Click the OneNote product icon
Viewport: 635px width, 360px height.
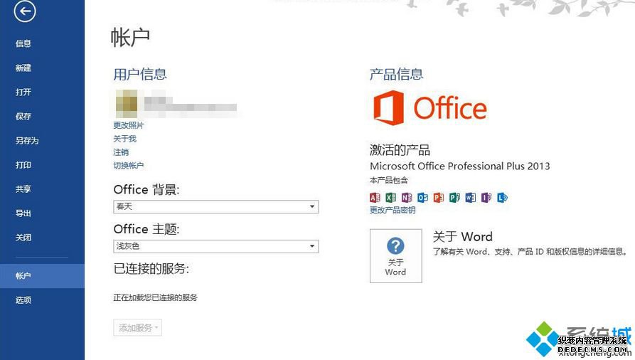point(407,198)
